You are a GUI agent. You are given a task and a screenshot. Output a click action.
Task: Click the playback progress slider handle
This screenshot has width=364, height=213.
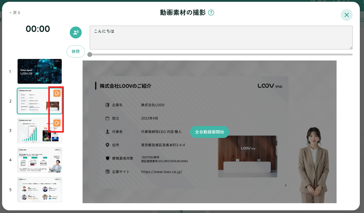pyautogui.click(x=90, y=55)
